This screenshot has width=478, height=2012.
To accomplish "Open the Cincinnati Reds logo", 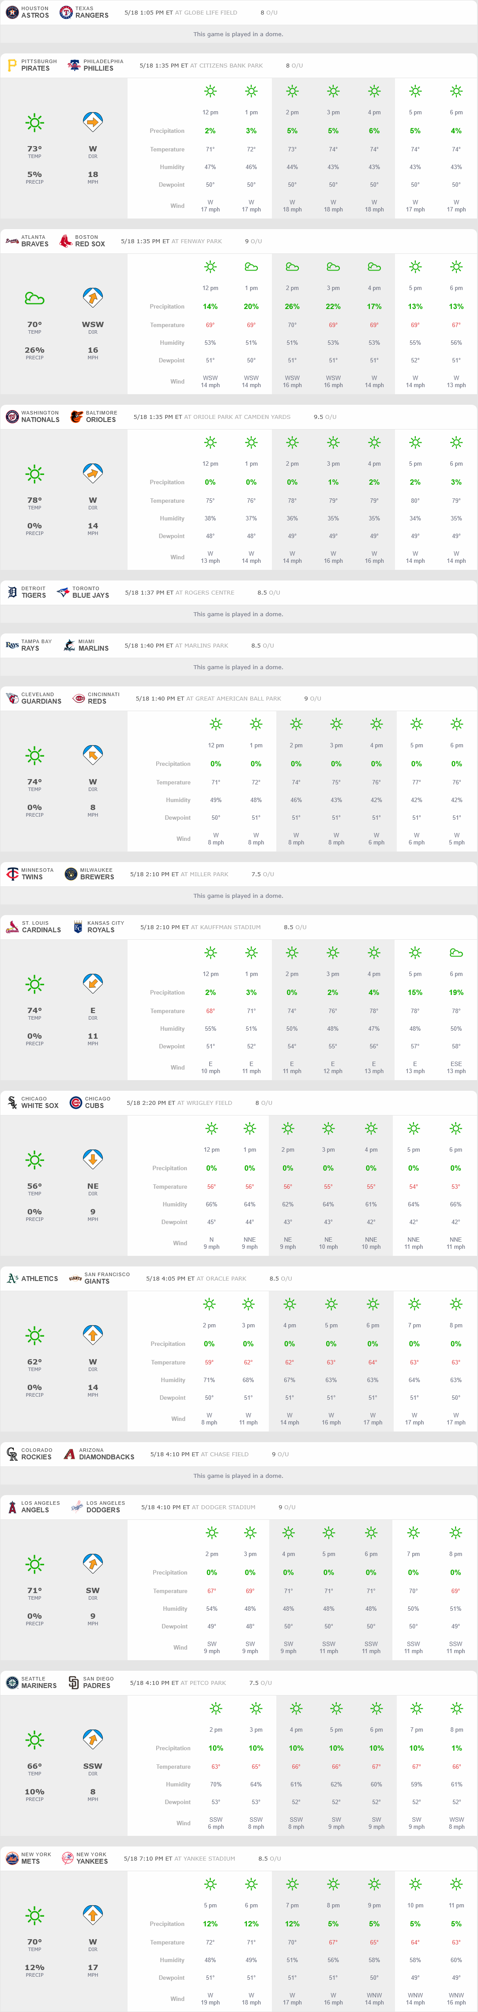I will pyautogui.click(x=79, y=699).
